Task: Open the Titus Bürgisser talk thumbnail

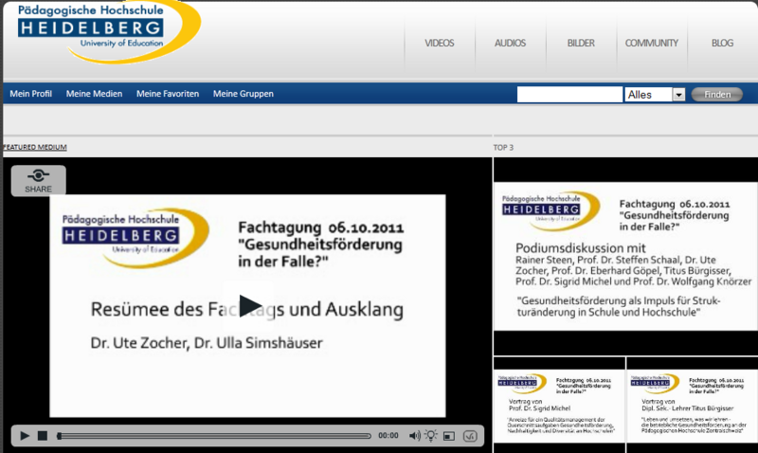Action: coord(693,407)
